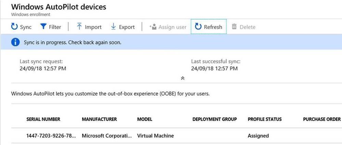The image size is (342, 145).
Task: Click the Export download arrow icon
Action: click(113, 27)
